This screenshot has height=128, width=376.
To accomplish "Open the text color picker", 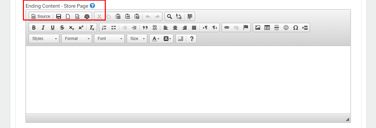I will [156, 39].
